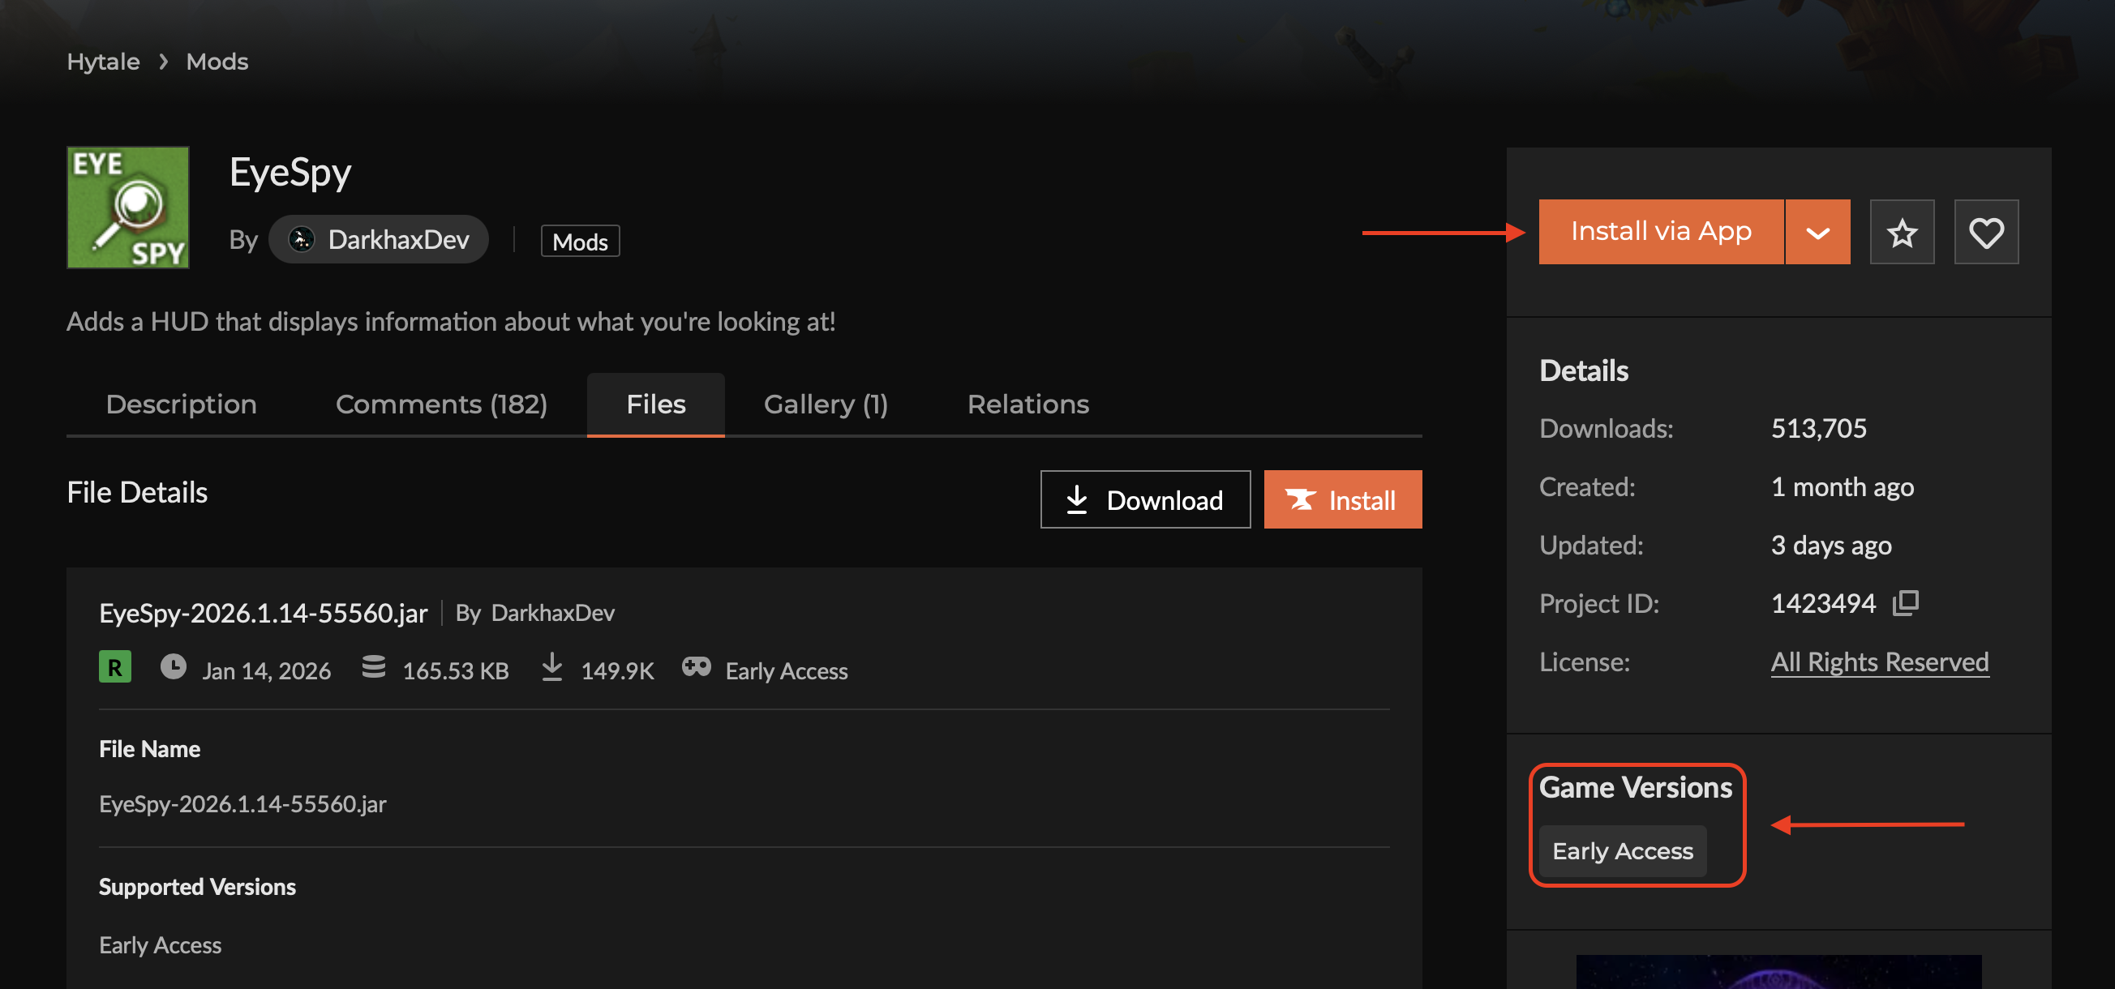The width and height of the screenshot is (2115, 989).
Task: Switch to the Description tab
Action: [182, 404]
